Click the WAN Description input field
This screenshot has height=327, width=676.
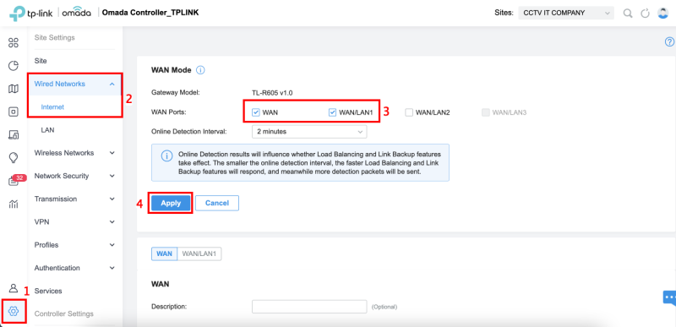pos(309,307)
